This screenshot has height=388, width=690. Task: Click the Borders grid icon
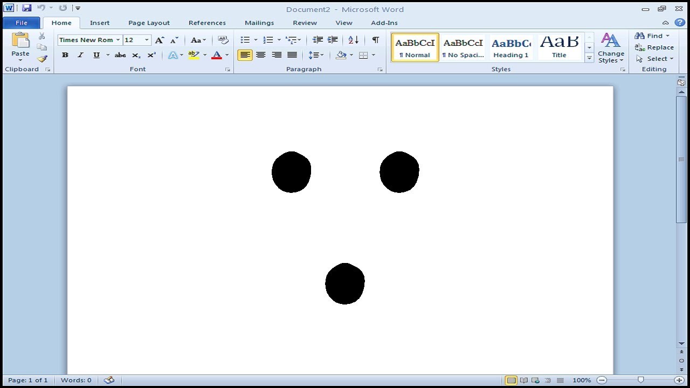point(363,55)
